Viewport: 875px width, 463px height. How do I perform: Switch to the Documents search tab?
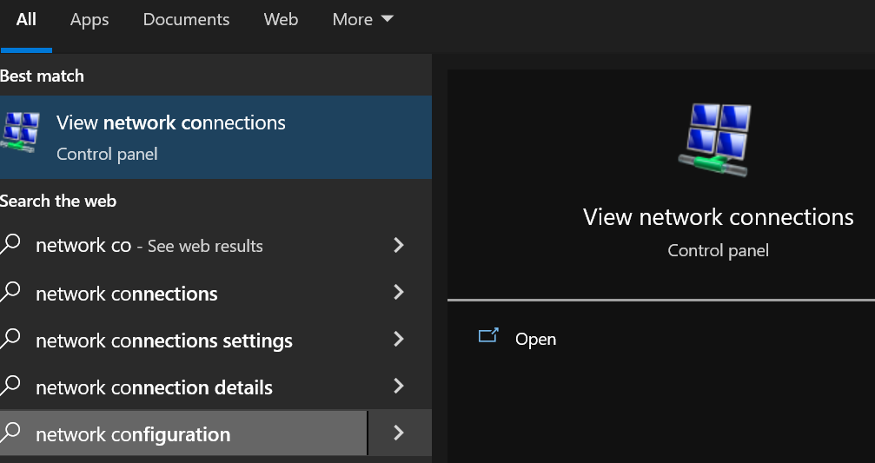coord(186,19)
